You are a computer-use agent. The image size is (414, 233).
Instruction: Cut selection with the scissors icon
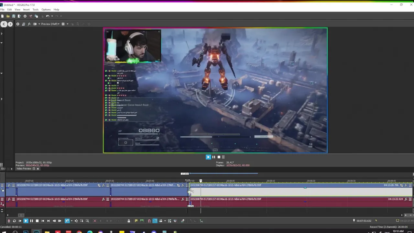pyautogui.click(x=31, y=16)
